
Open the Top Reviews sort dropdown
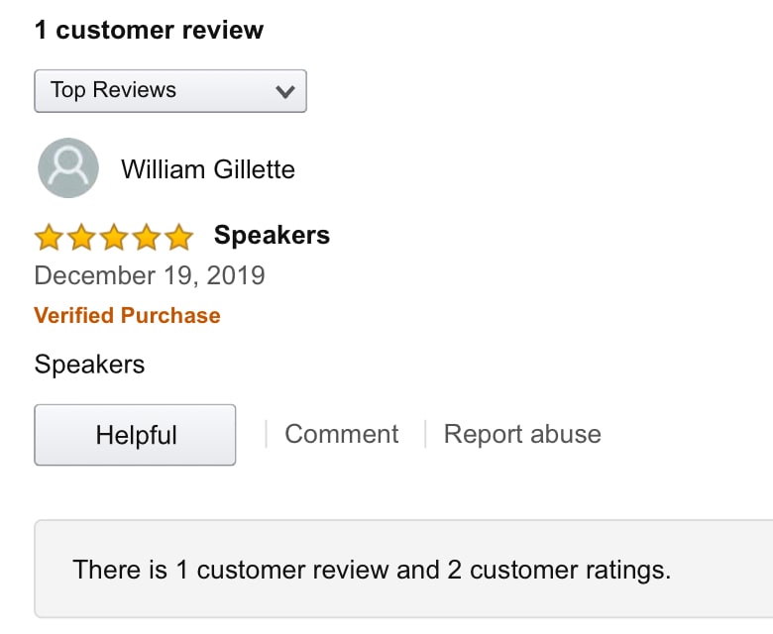tap(170, 91)
